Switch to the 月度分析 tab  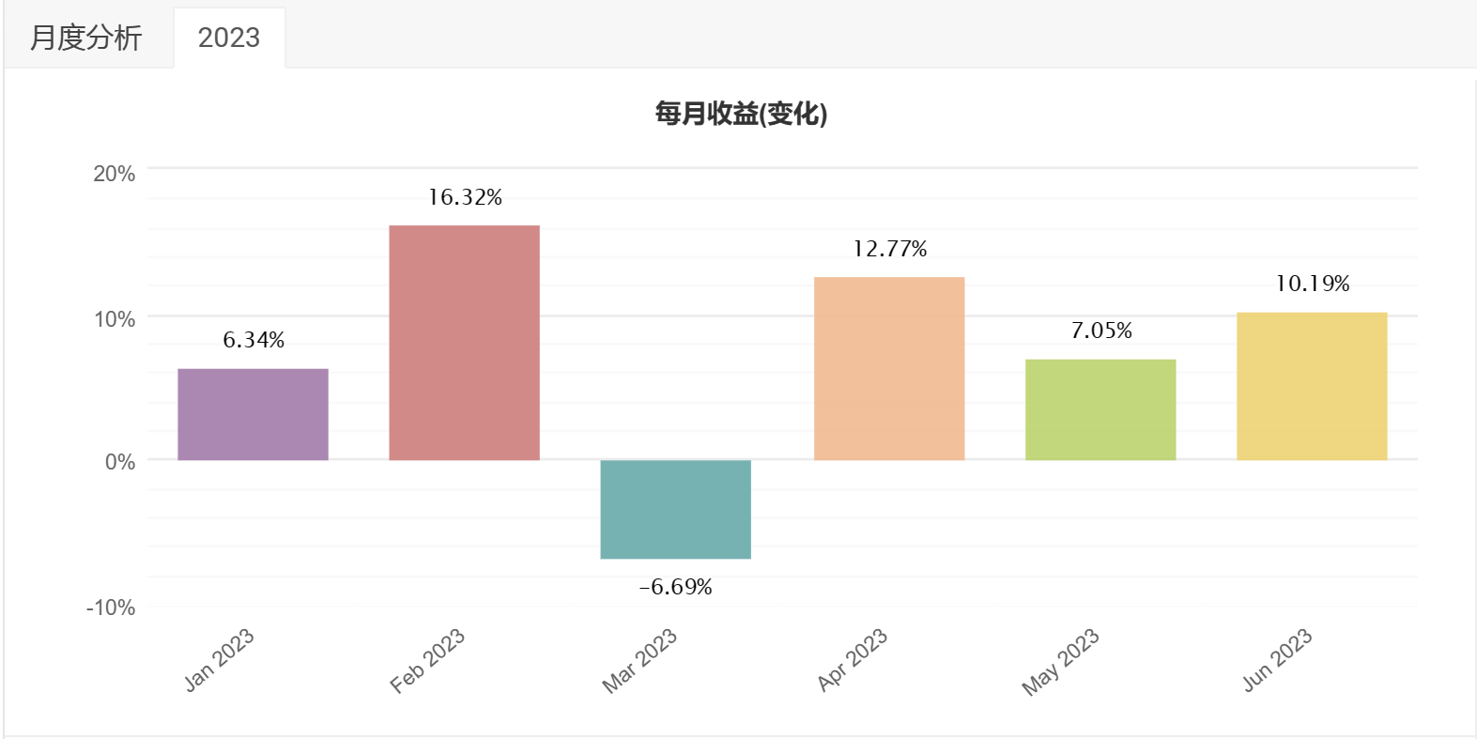point(86,38)
